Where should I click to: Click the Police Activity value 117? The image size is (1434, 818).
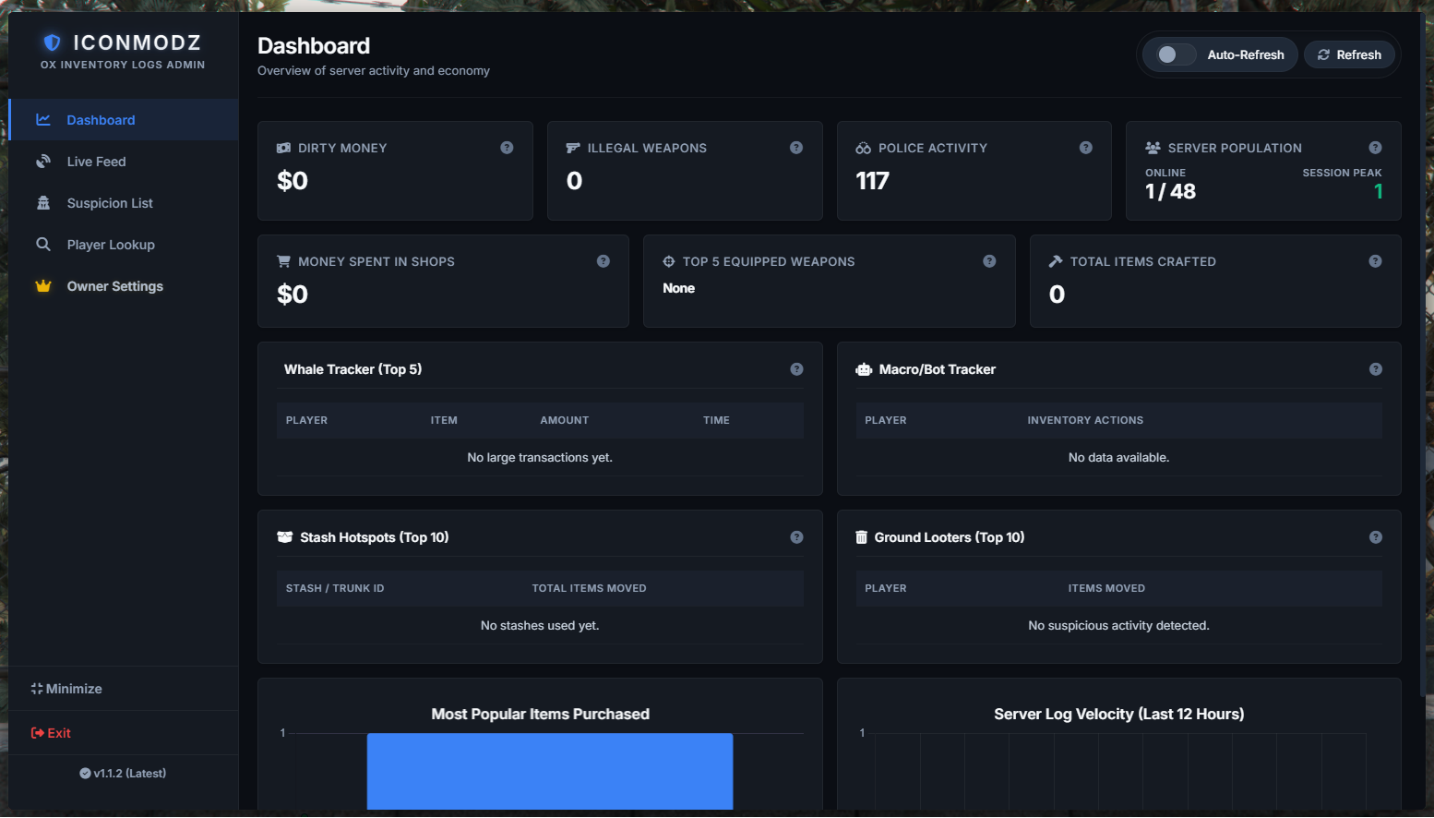pyautogui.click(x=872, y=181)
